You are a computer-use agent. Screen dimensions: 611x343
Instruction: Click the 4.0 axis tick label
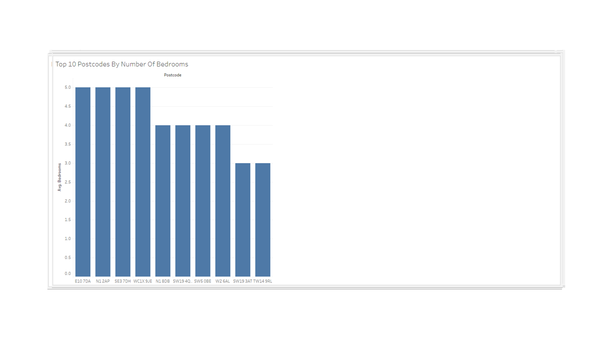(x=68, y=125)
